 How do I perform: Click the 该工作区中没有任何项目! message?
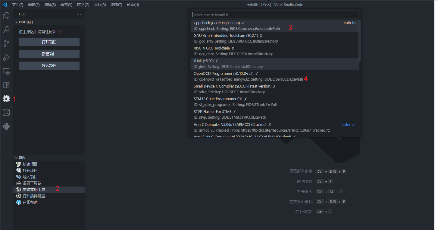click(x=40, y=32)
